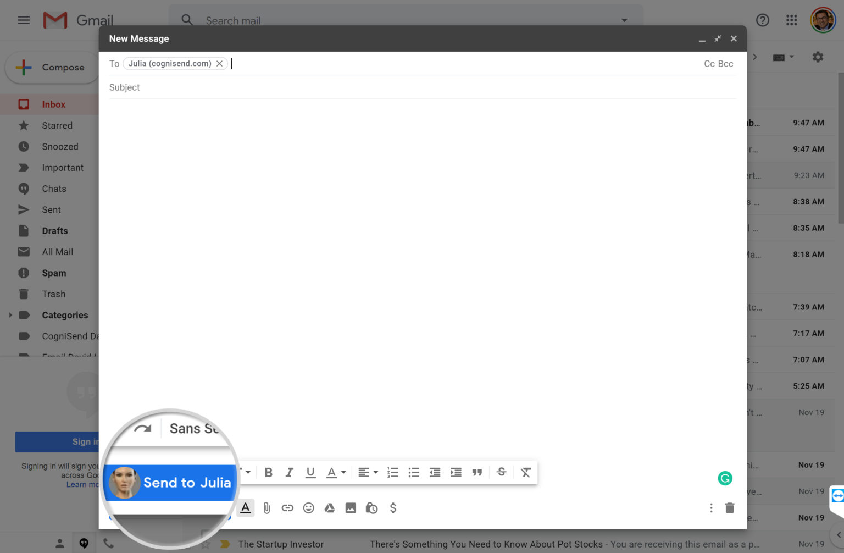
Task: Open Gmail settings gear
Action: point(818,57)
